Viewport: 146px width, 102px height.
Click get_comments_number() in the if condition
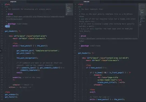(50, 68)
